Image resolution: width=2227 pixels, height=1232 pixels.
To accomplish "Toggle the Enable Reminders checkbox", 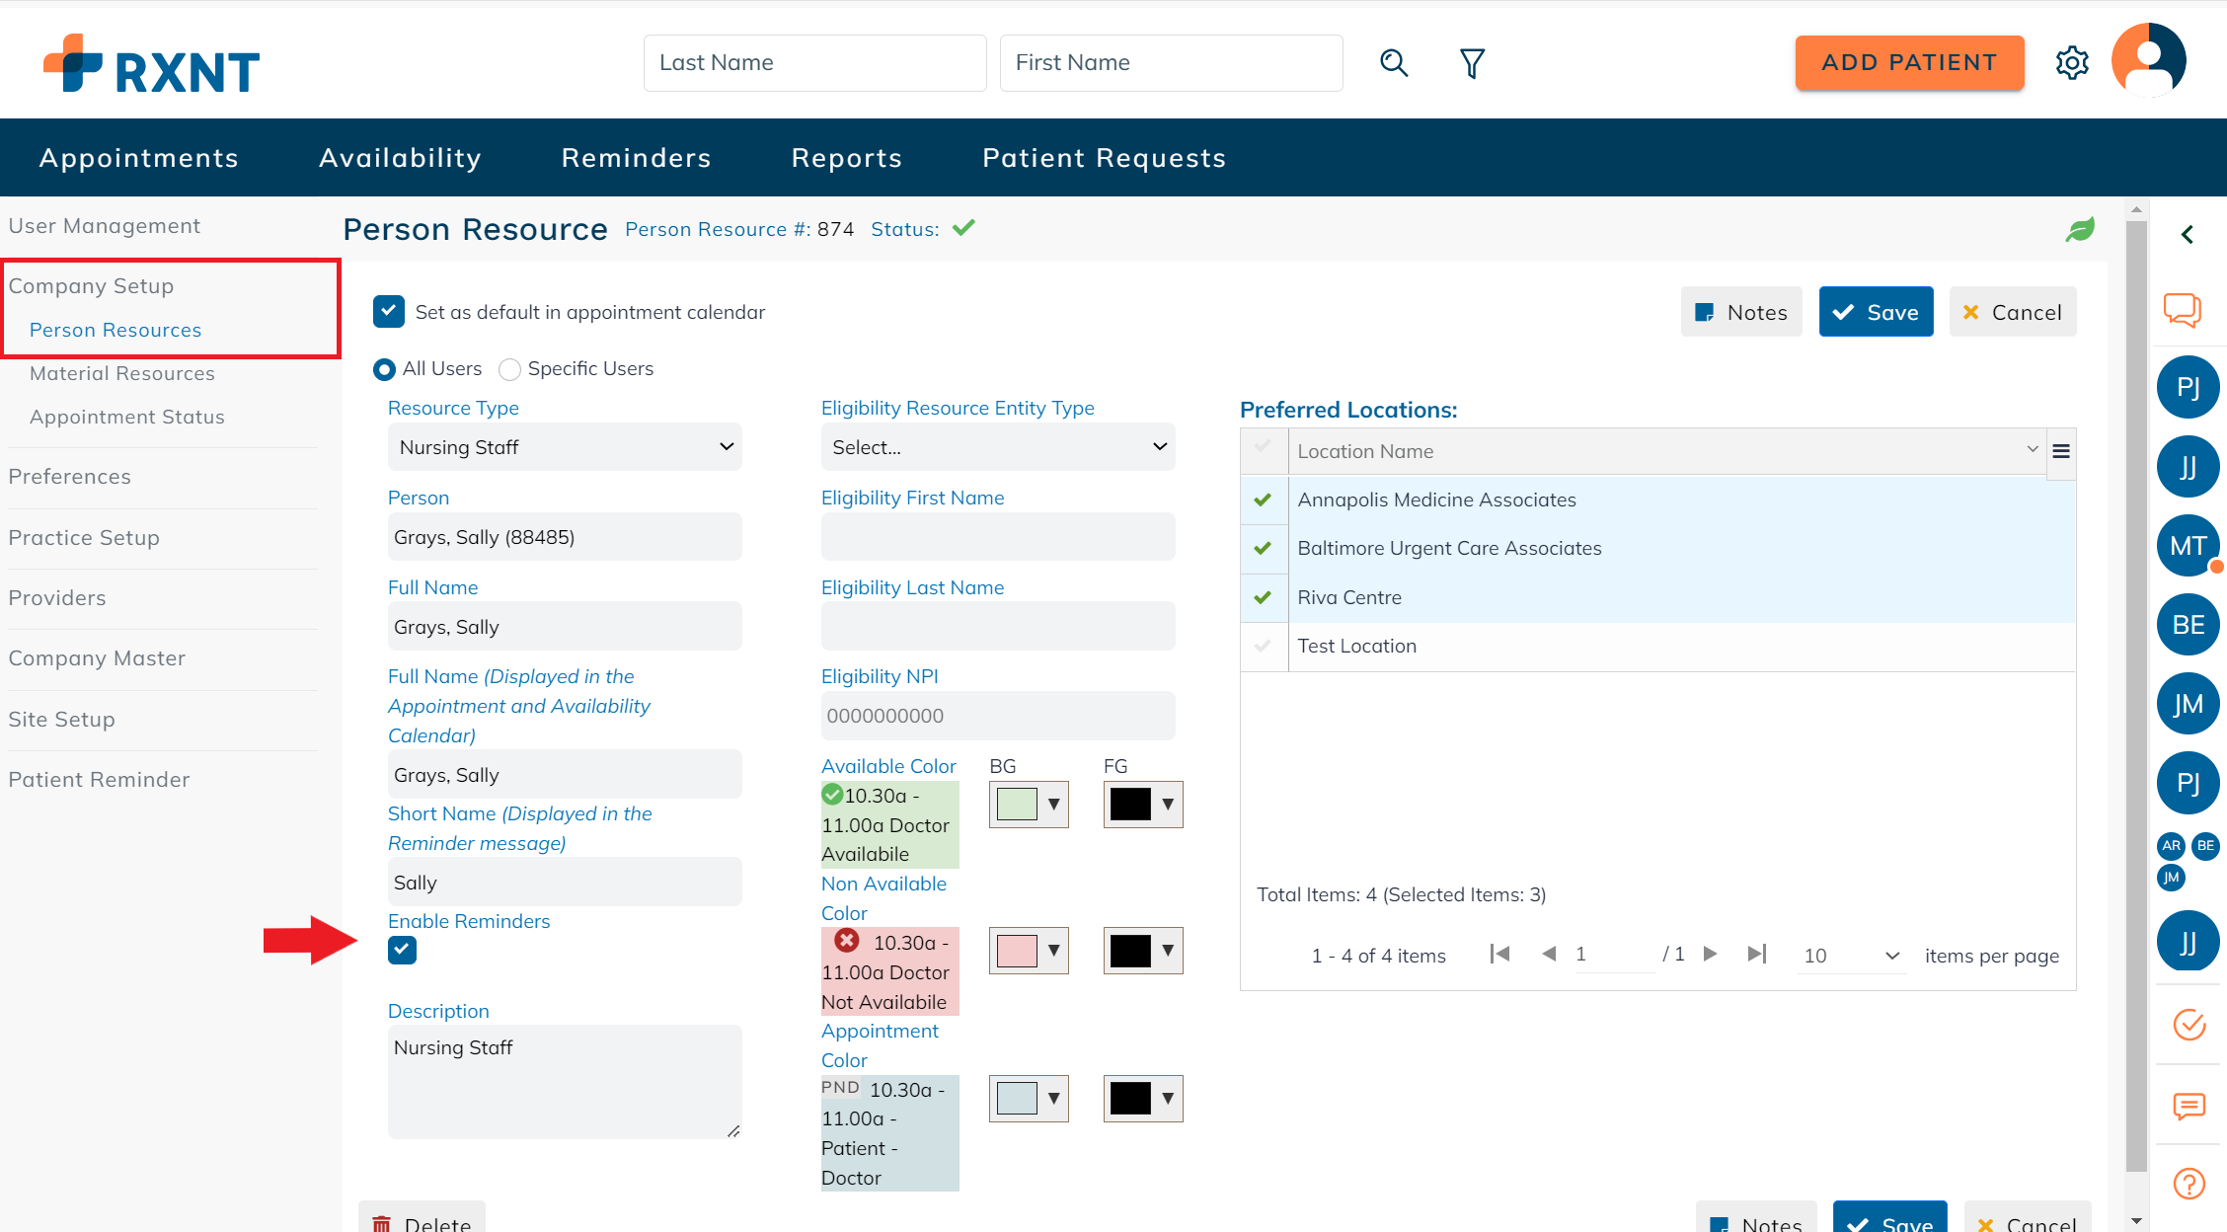I will pyautogui.click(x=402, y=950).
